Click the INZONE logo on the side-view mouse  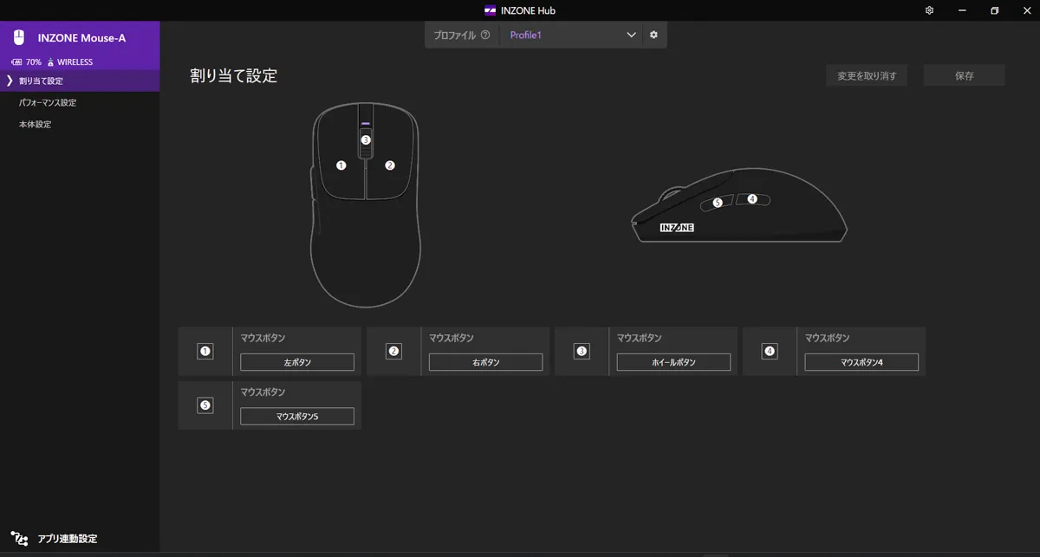677,228
